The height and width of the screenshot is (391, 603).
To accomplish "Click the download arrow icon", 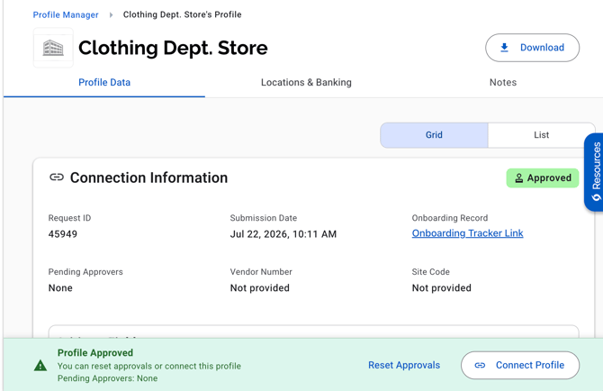I will (x=504, y=48).
